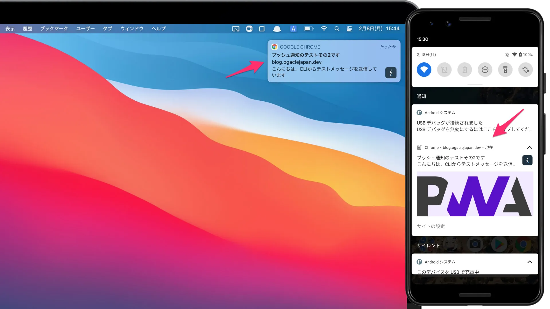
Task: Click the Do Not Disturb icon on Android
Action: (x=485, y=70)
